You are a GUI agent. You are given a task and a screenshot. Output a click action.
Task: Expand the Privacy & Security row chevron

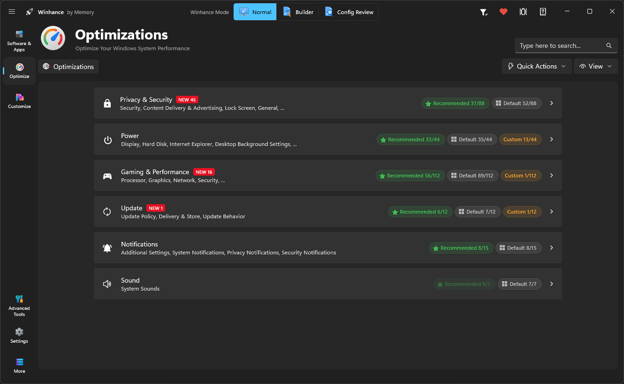coord(552,103)
